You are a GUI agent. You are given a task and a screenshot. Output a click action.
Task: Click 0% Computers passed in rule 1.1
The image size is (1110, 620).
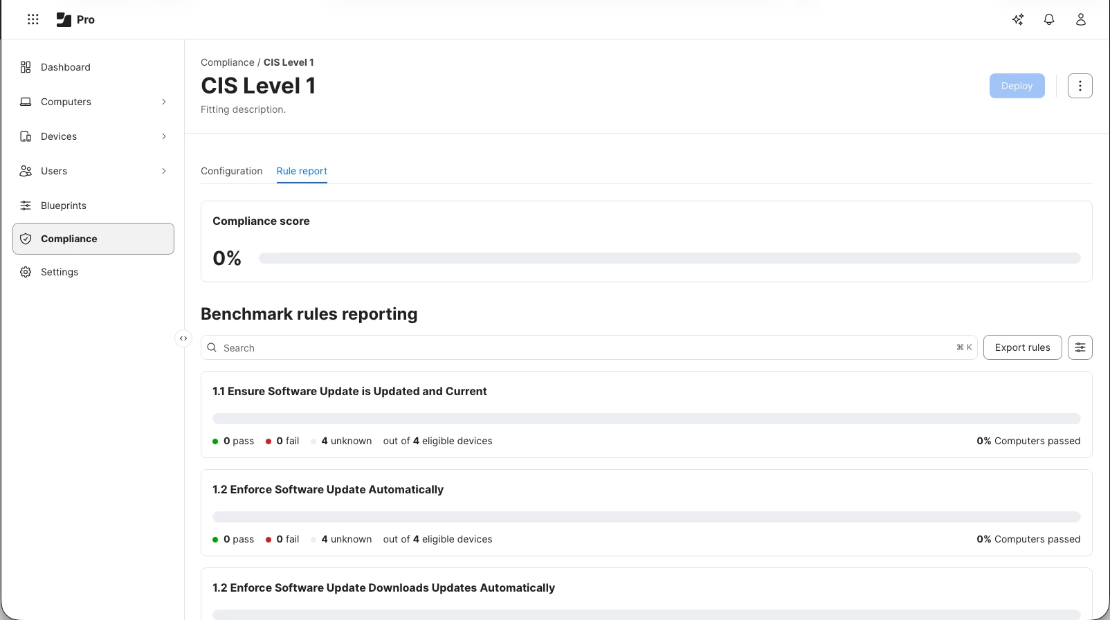click(x=1028, y=441)
